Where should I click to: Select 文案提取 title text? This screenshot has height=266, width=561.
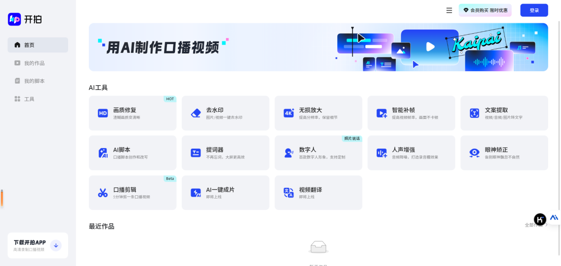(497, 110)
